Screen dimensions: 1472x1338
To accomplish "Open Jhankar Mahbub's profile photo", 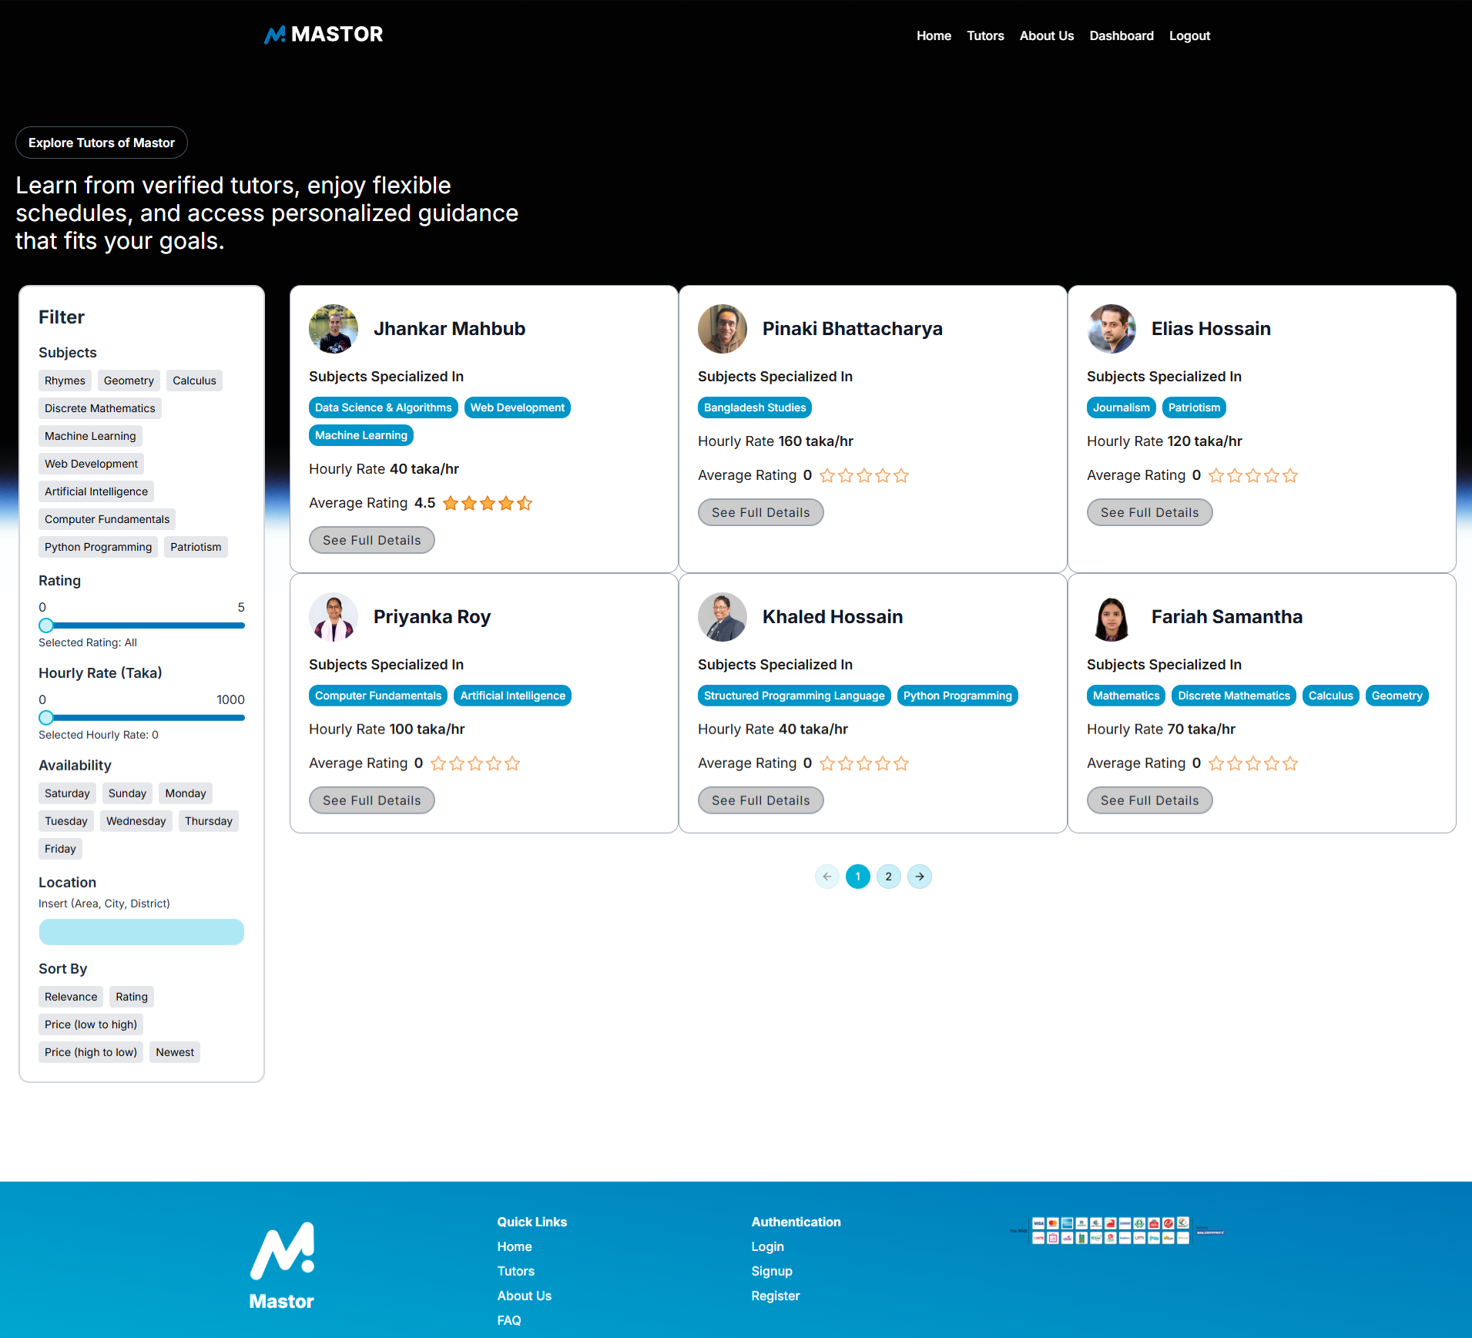I will (334, 329).
